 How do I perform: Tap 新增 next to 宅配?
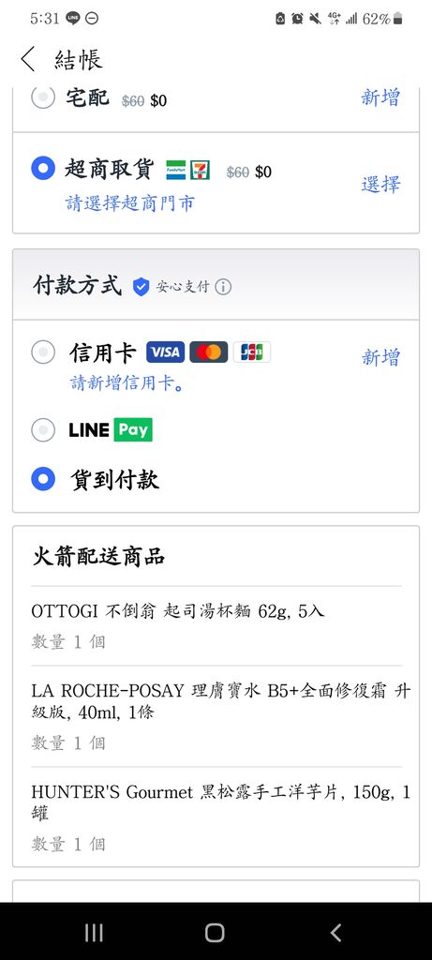pyautogui.click(x=380, y=97)
